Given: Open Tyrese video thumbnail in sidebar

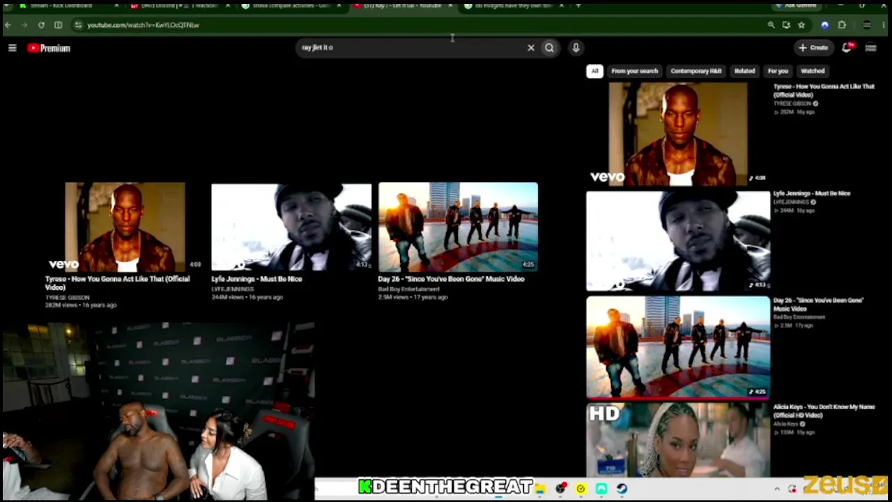Looking at the screenshot, I should click(x=678, y=134).
